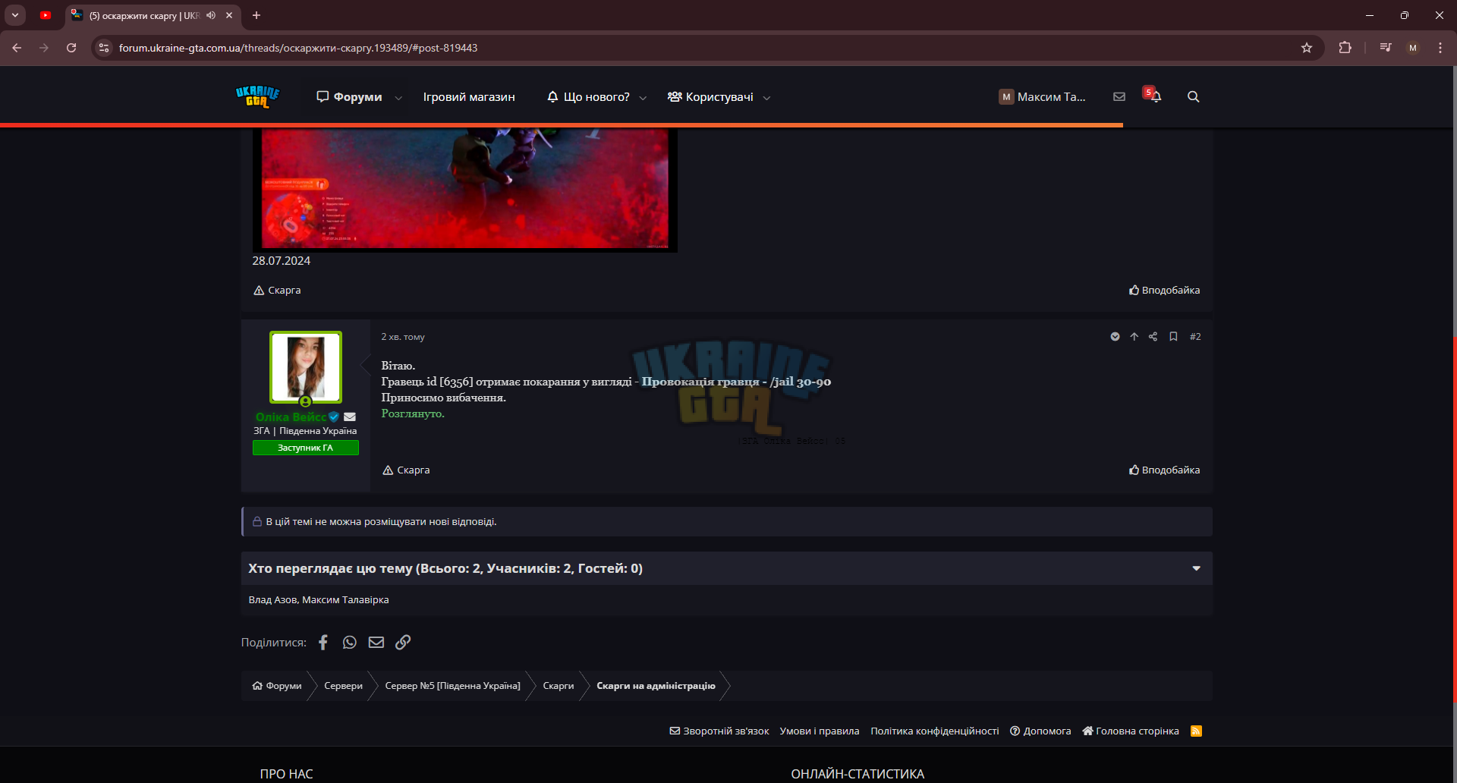This screenshot has width=1457, height=783.
Task: Open tab search dropdown arrow
Action: click(x=15, y=15)
